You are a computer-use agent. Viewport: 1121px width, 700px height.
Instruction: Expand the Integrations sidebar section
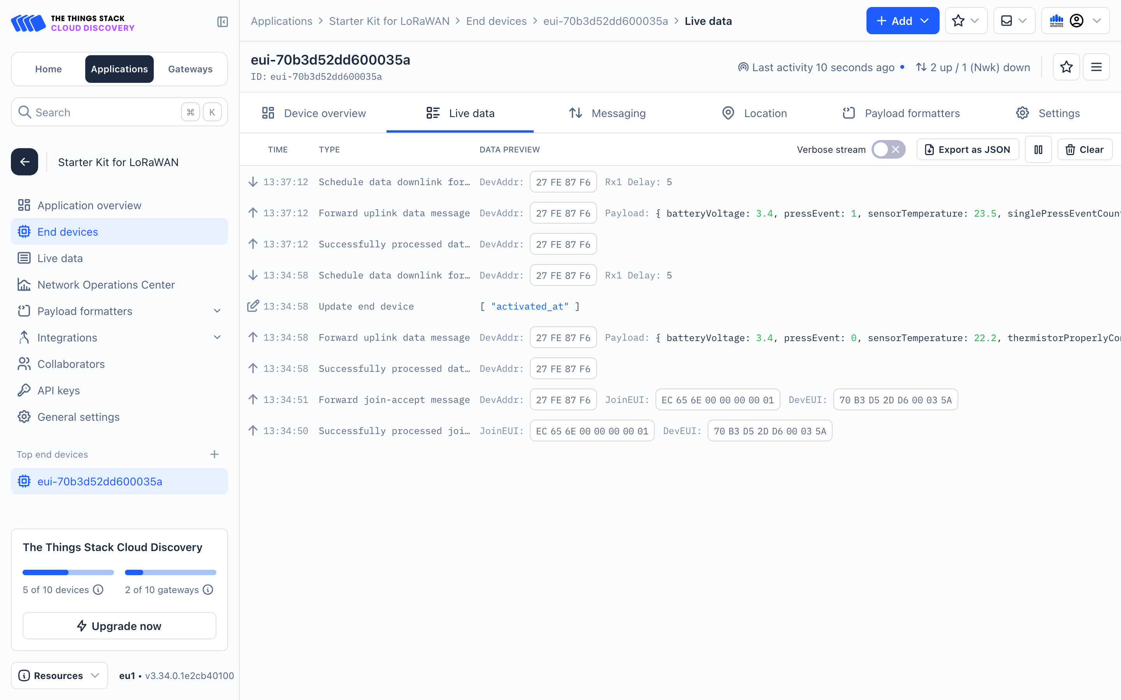point(217,338)
